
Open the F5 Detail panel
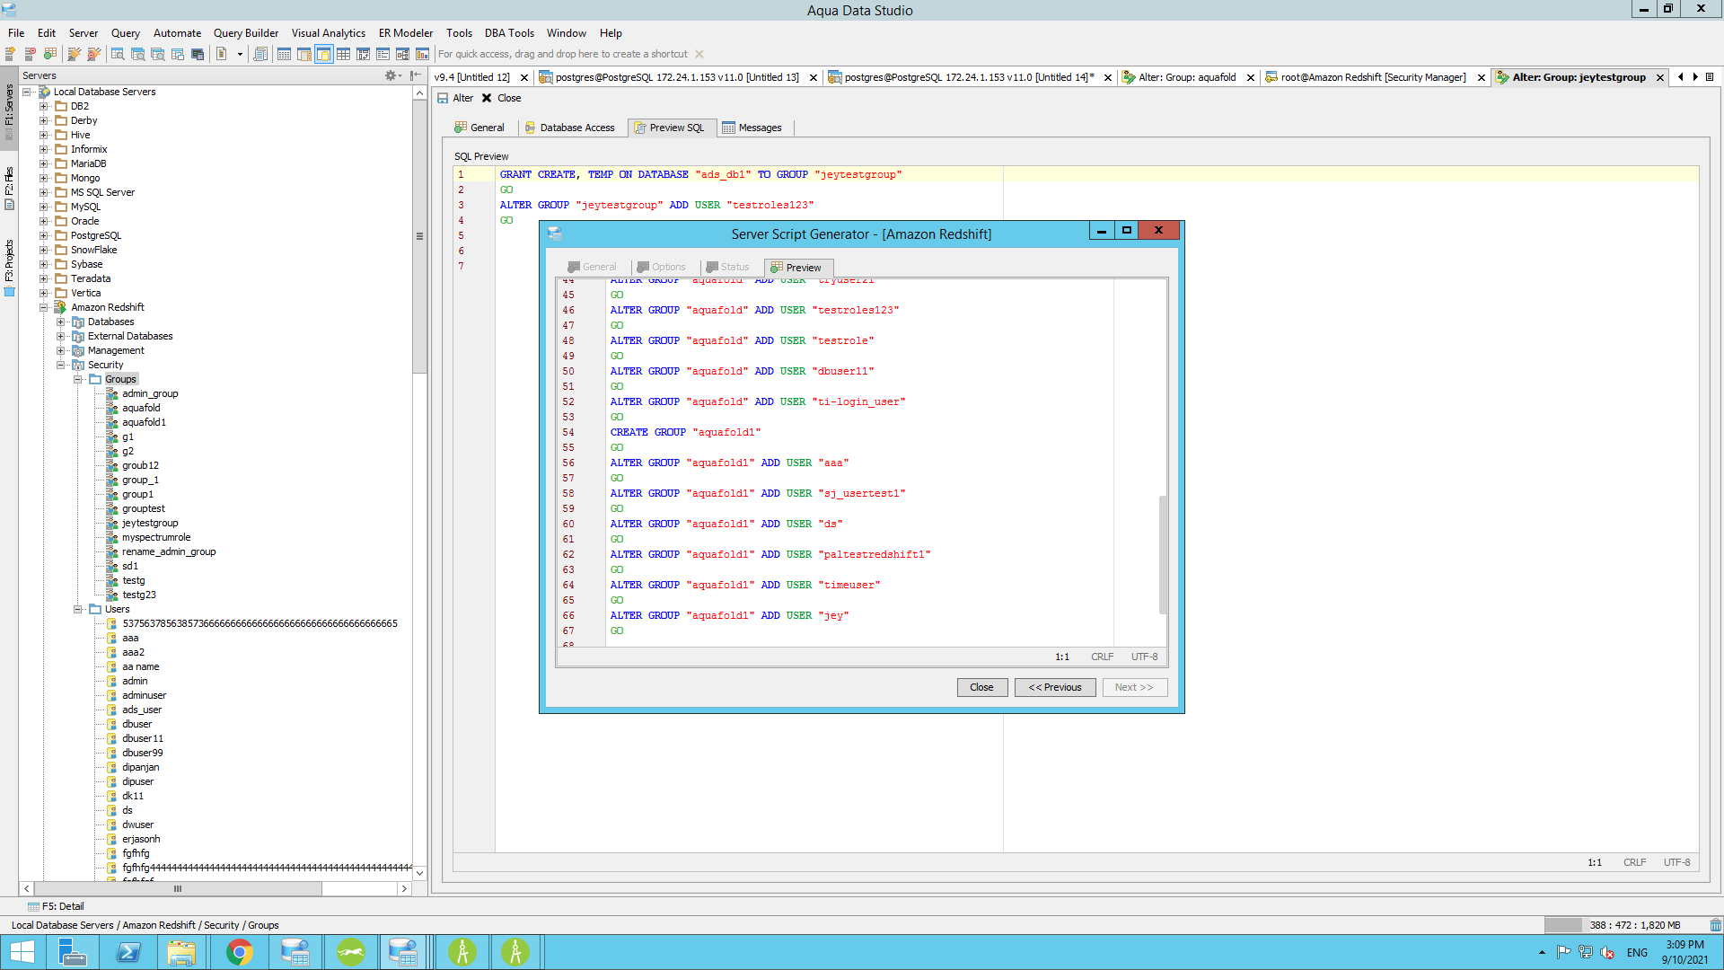click(x=56, y=906)
